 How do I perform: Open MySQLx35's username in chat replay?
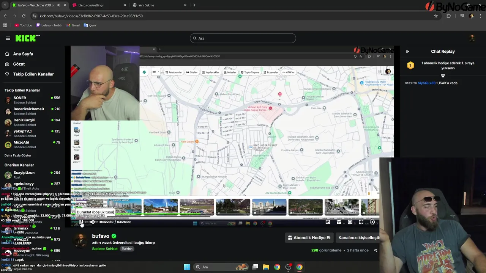427,83
